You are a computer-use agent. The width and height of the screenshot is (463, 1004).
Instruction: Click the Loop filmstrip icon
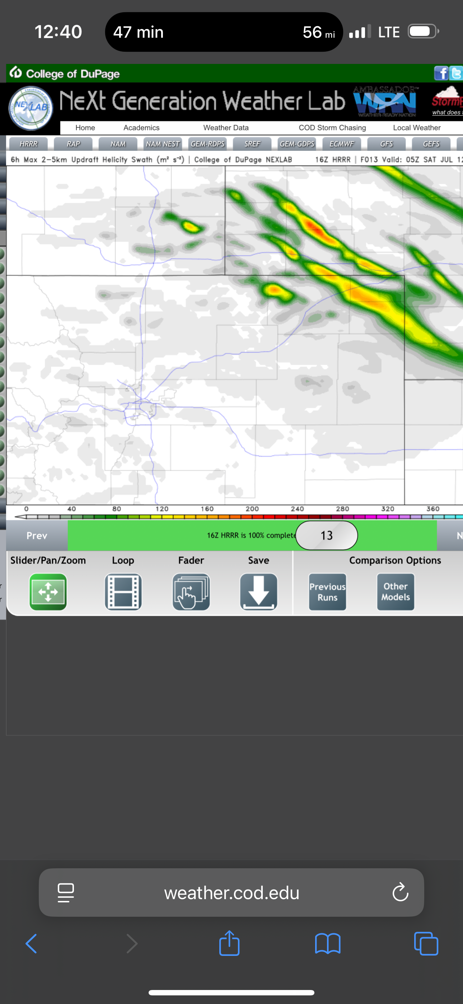pyautogui.click(x=123, y=591)
